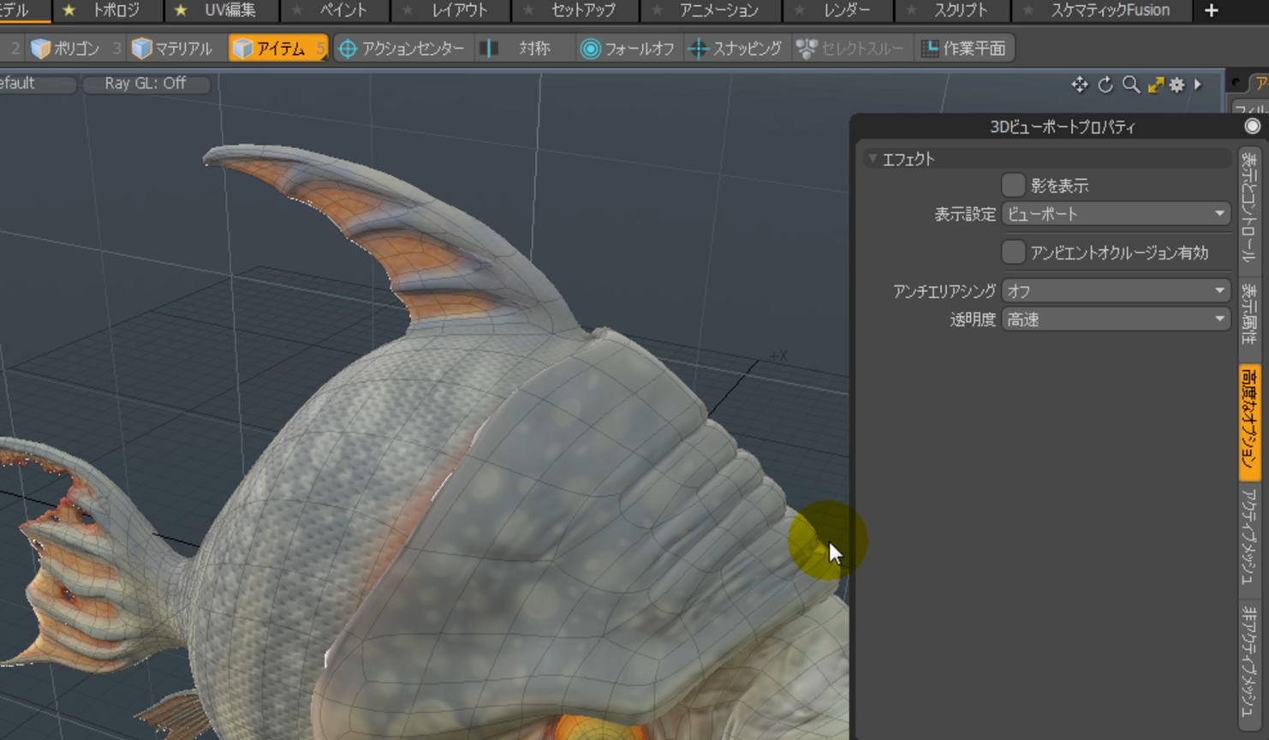Enable the 影を表示 checkbox

pos(1013,185)
